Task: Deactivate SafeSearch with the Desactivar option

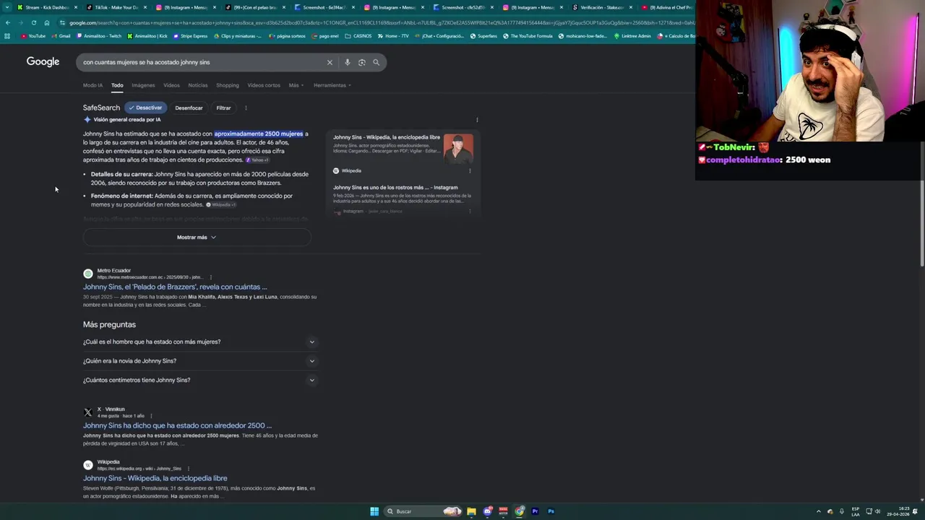Action: [145, 108]
